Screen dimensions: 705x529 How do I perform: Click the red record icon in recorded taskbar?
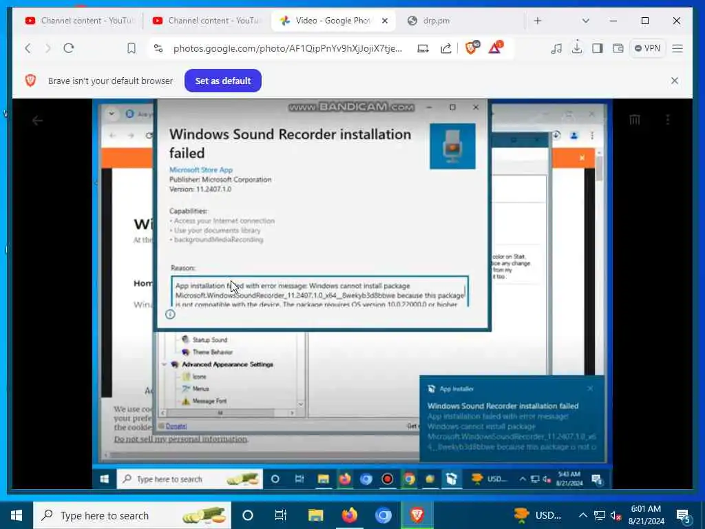tap(387, 479)
